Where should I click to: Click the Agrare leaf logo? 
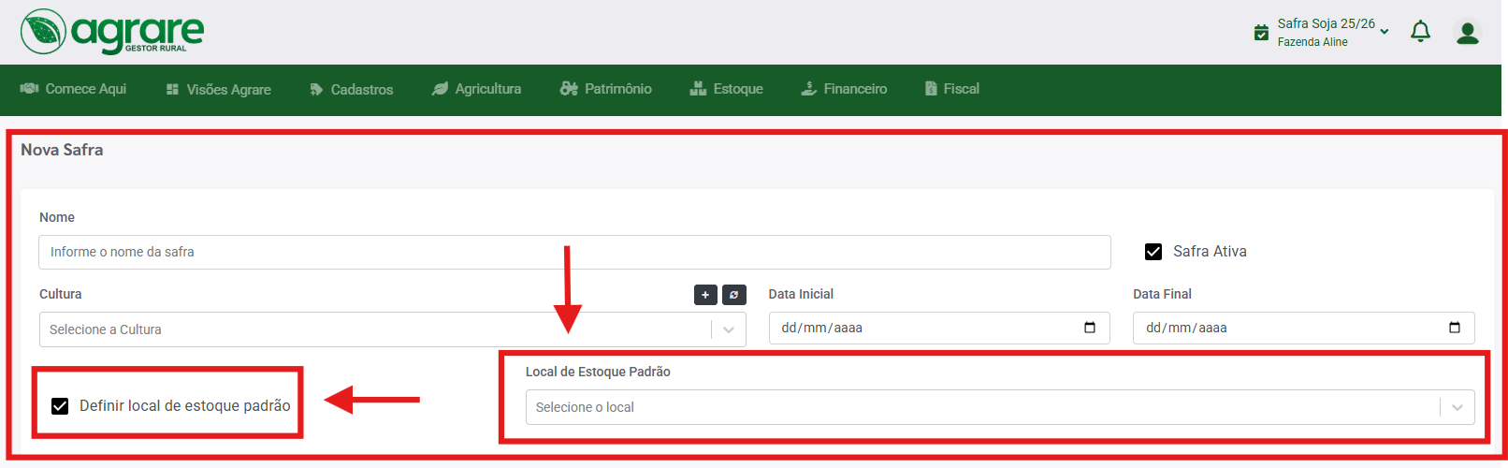tap(43, 32)
